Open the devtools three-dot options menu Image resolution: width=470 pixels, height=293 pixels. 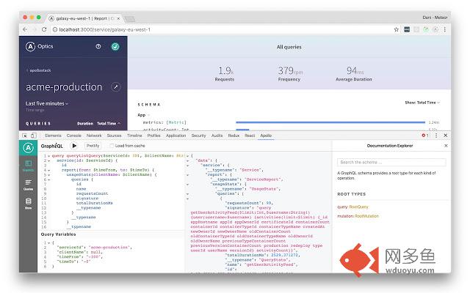coord(436,136)
